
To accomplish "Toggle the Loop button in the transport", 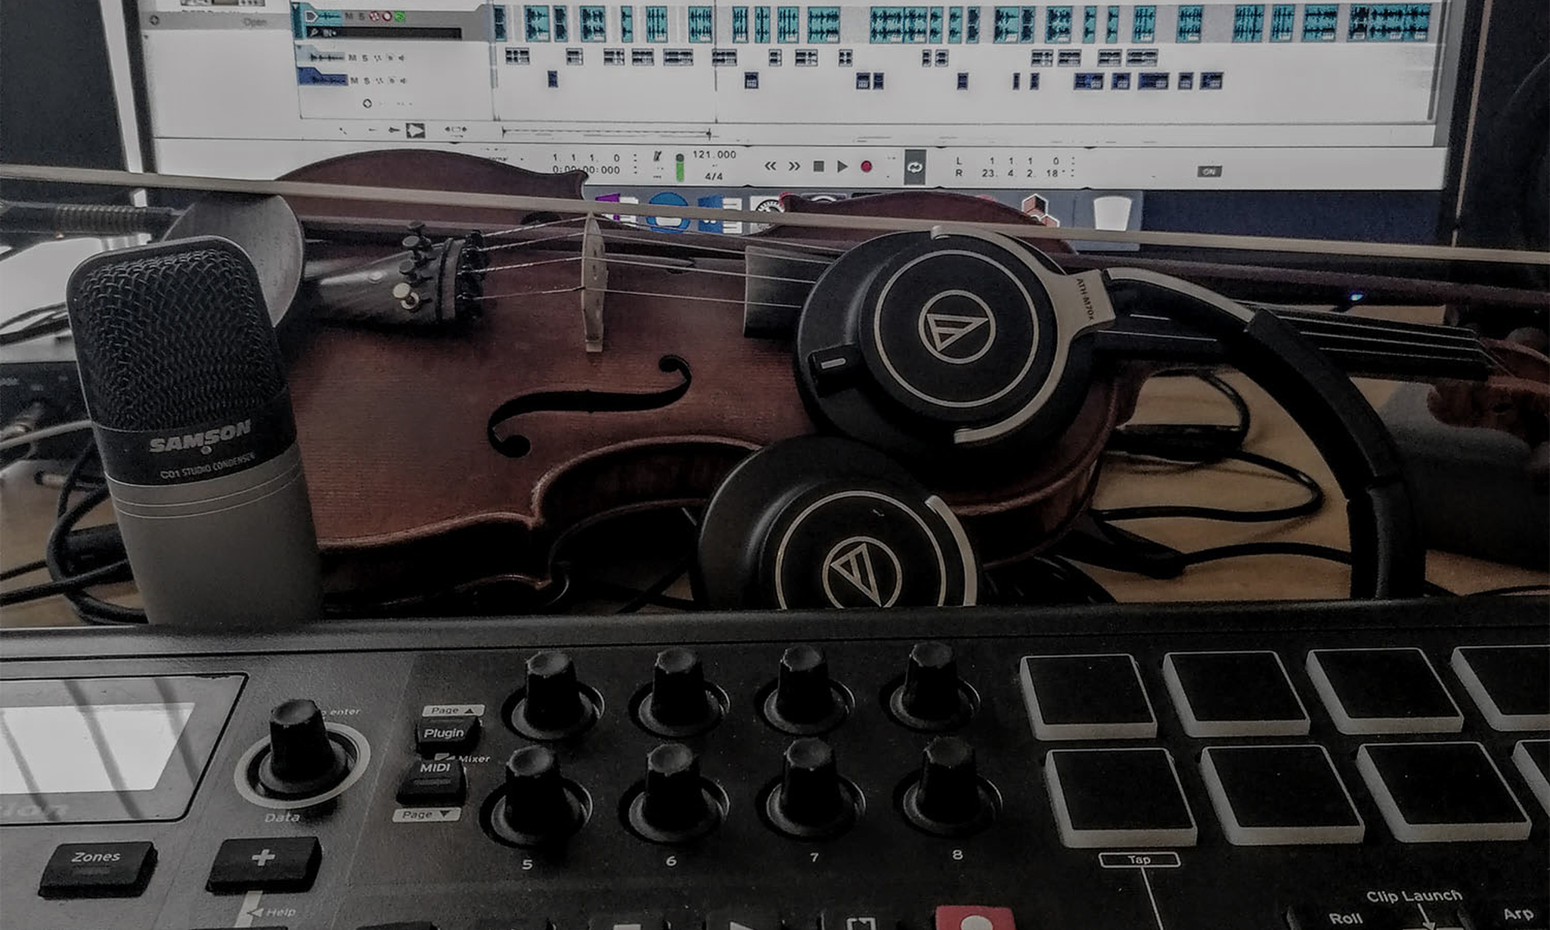I will click(x=915, y=167).
